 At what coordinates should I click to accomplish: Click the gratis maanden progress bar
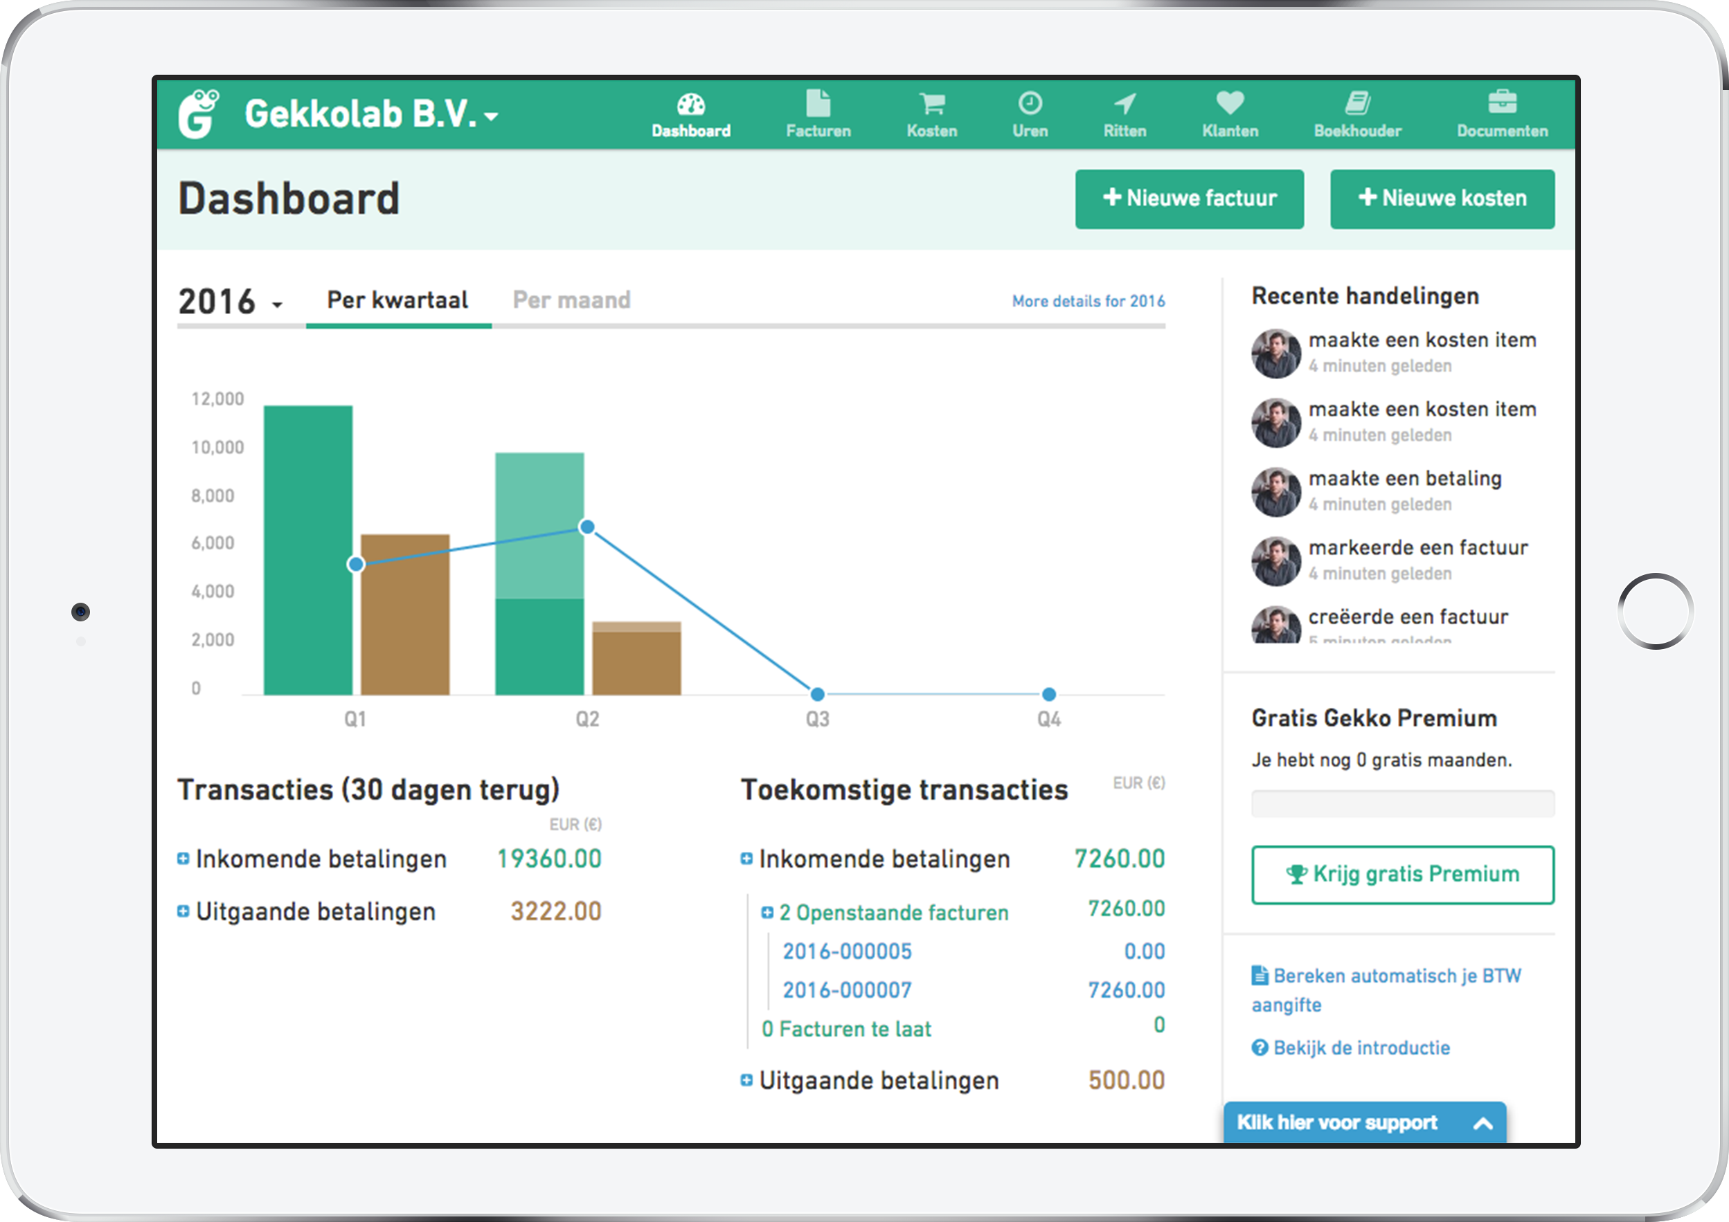(x=1402, y=803)
